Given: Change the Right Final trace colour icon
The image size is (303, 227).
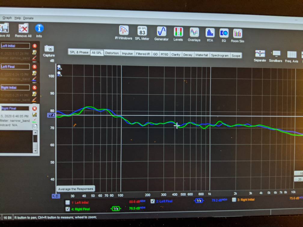Looking at the screenshot, I should click(34, 120).
